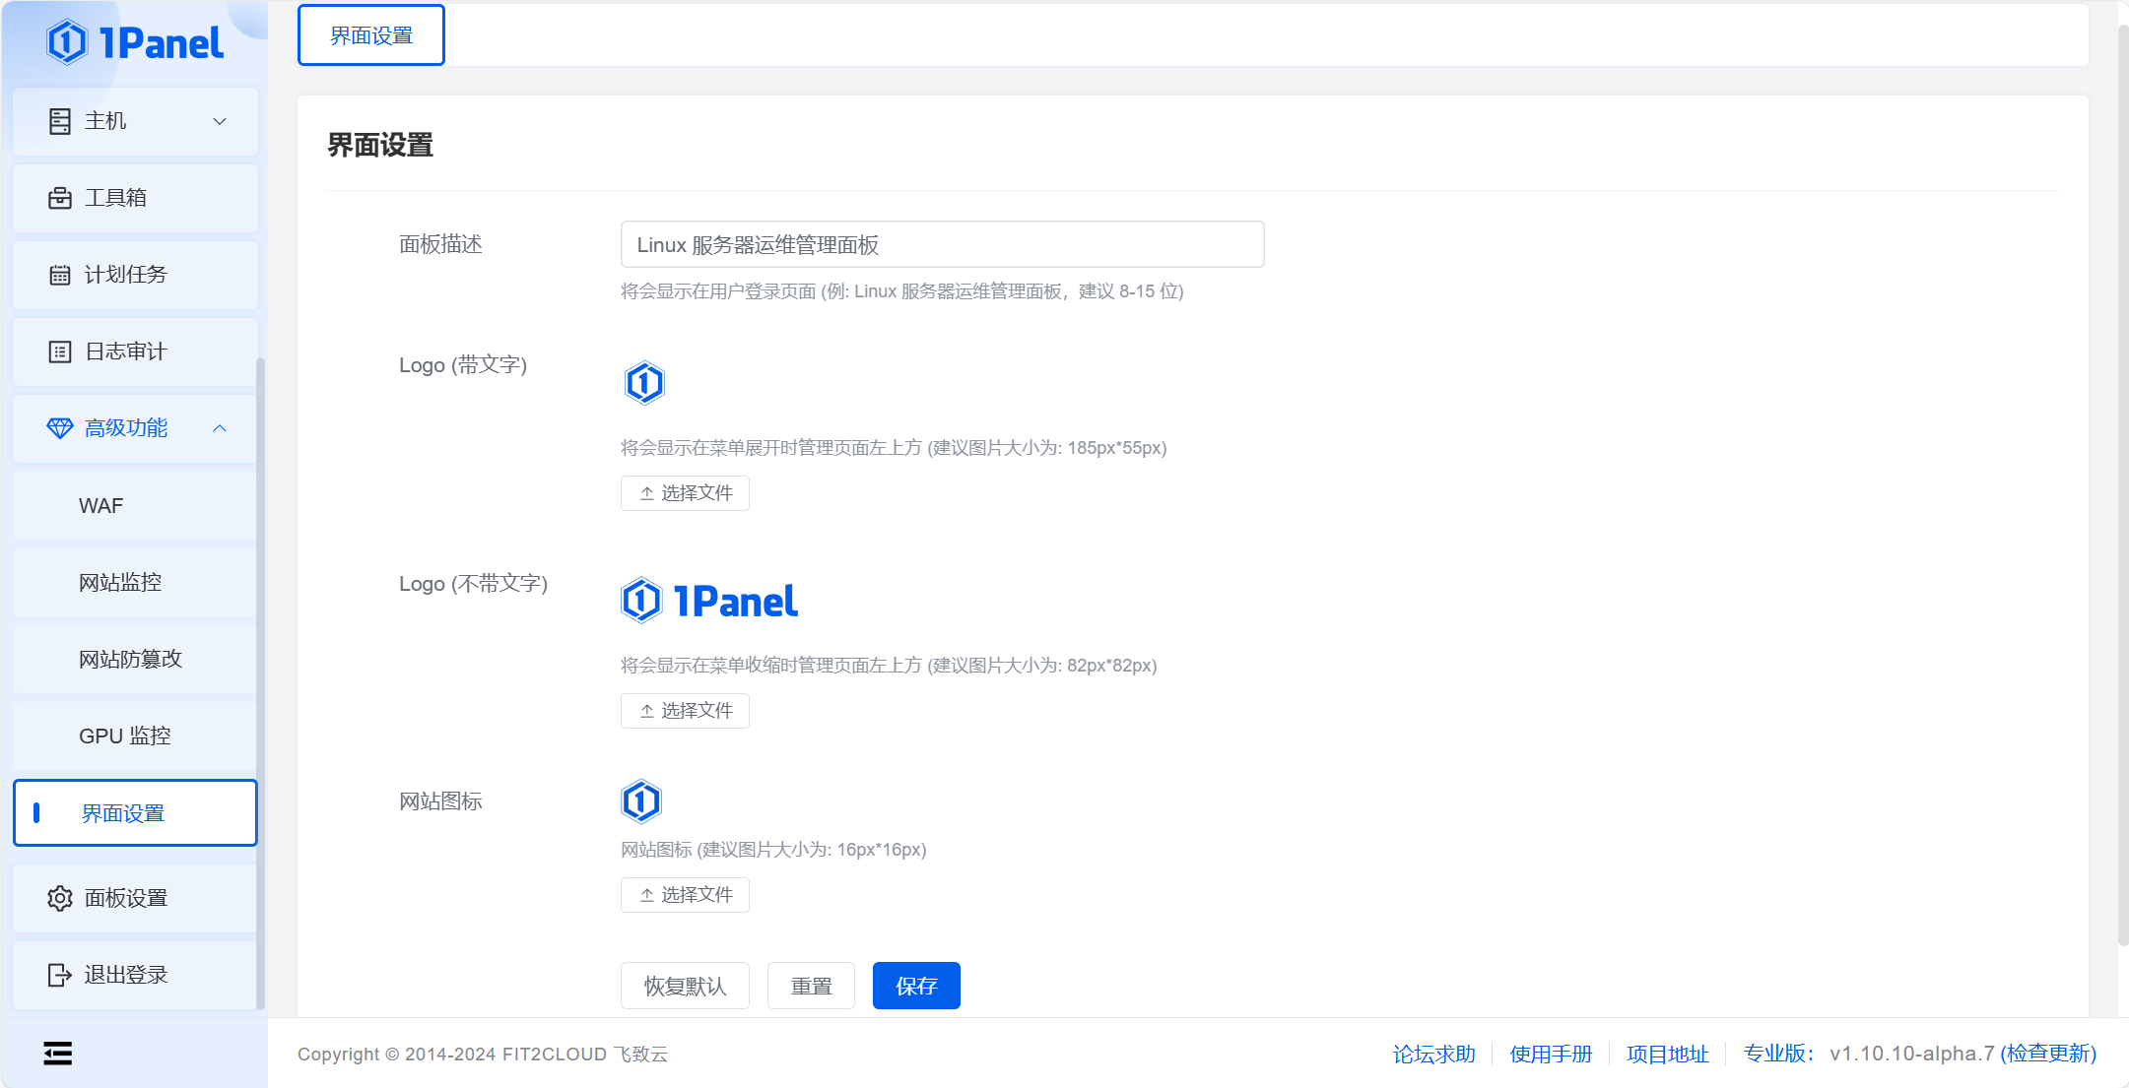Click the 恢复默认 button
2129x1088 pixels.
(x=685, y=986)
